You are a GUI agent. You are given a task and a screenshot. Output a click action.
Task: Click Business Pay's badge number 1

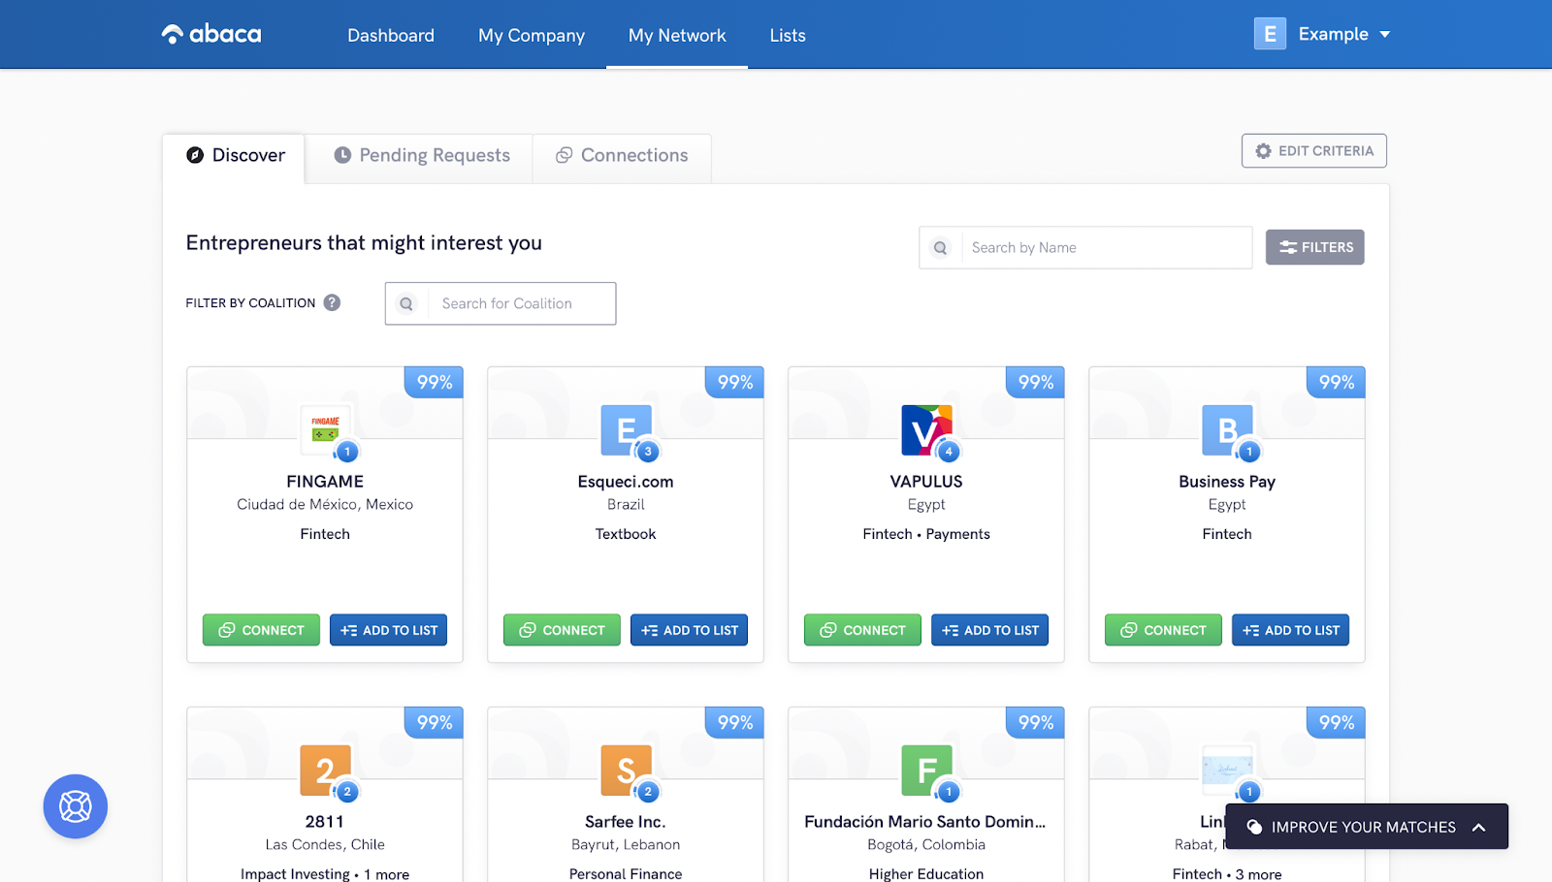coord(1249,452)
